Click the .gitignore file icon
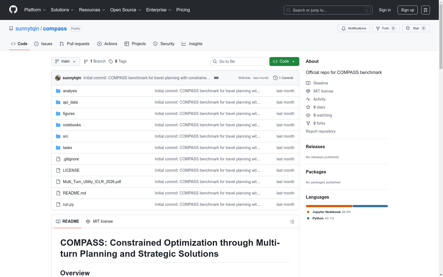The height and width of the screenshot is (277, 443). pos(58,159)
